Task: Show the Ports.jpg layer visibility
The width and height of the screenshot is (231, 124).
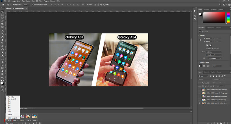Action: tap(199, 100)
